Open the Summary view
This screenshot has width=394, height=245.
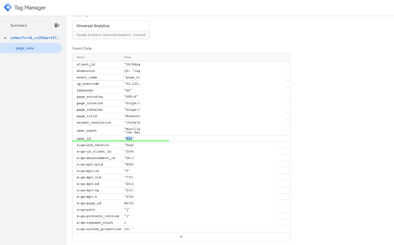click(x=18, y=25)
